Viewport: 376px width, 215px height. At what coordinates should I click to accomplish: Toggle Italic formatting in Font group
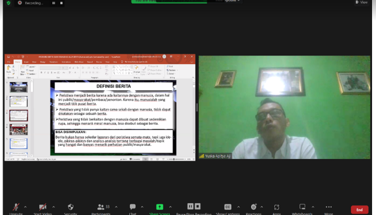(x=45, y=72)
